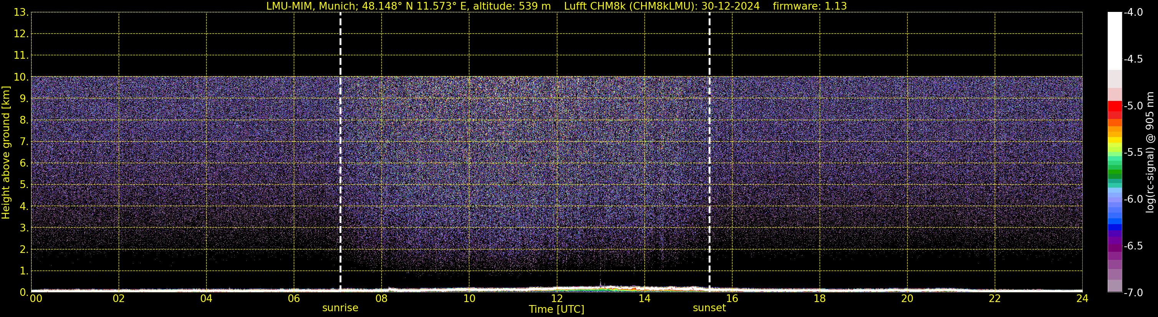Click the 12 hour tick on time axis
This screenshot has width=1158, height=317.
[557, 299]
